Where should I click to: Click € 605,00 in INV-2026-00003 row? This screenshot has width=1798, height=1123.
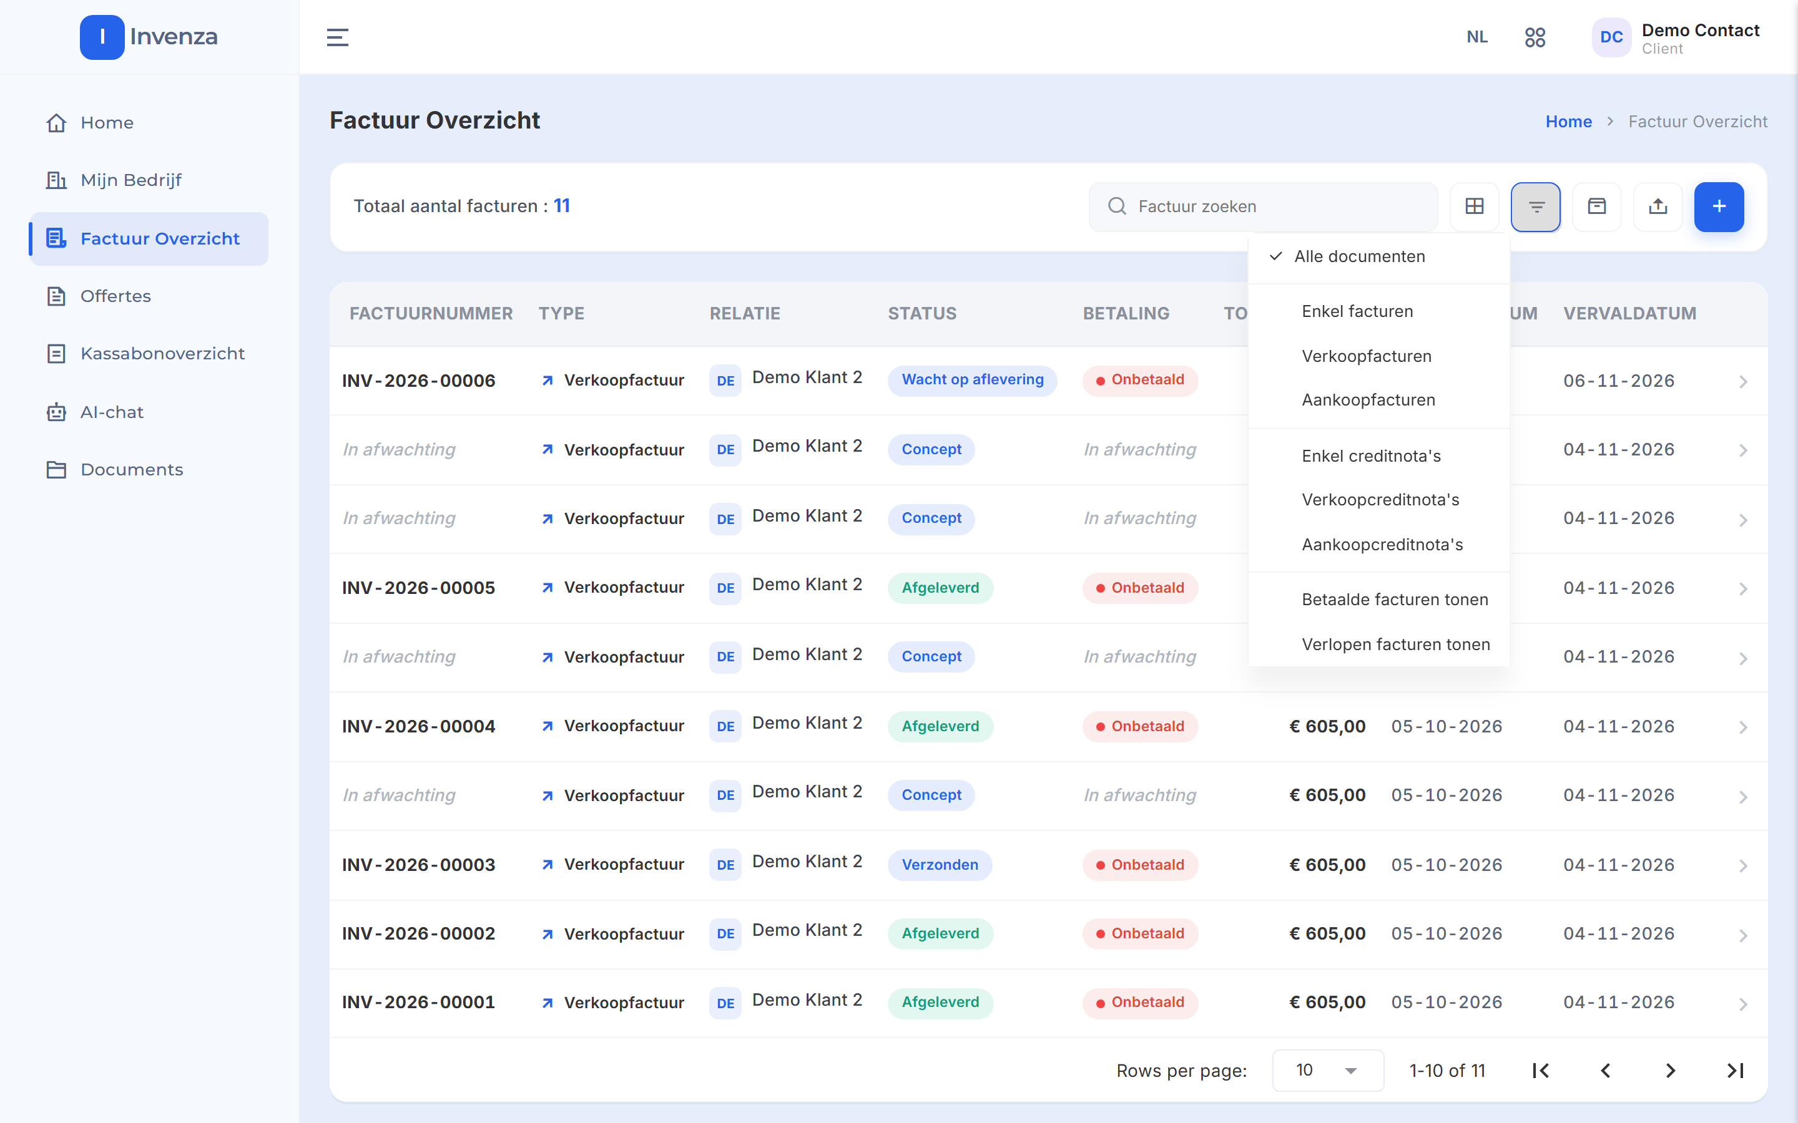pos(1327,865)
